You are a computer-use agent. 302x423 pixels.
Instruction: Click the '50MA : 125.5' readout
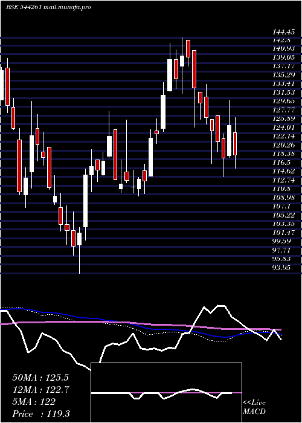click(40, 378)
